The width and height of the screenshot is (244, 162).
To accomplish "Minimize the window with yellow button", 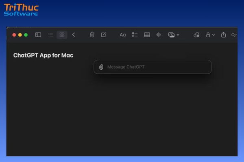I will pyautogui.click(x=20, y=35).
